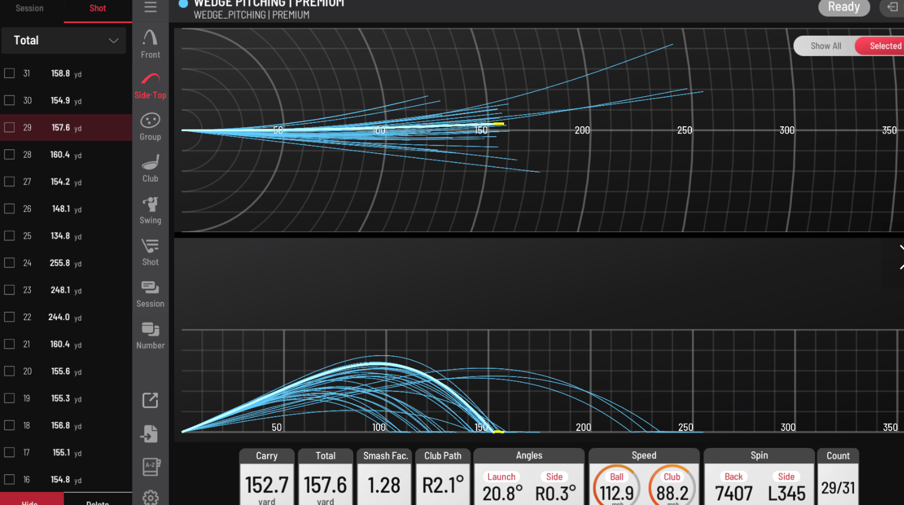Tick checkbox for shot 24

[x=9, y=263]
